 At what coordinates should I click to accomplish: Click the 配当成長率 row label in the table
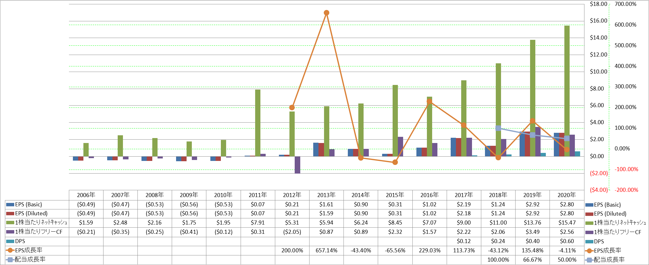click(x=30, y=259)
